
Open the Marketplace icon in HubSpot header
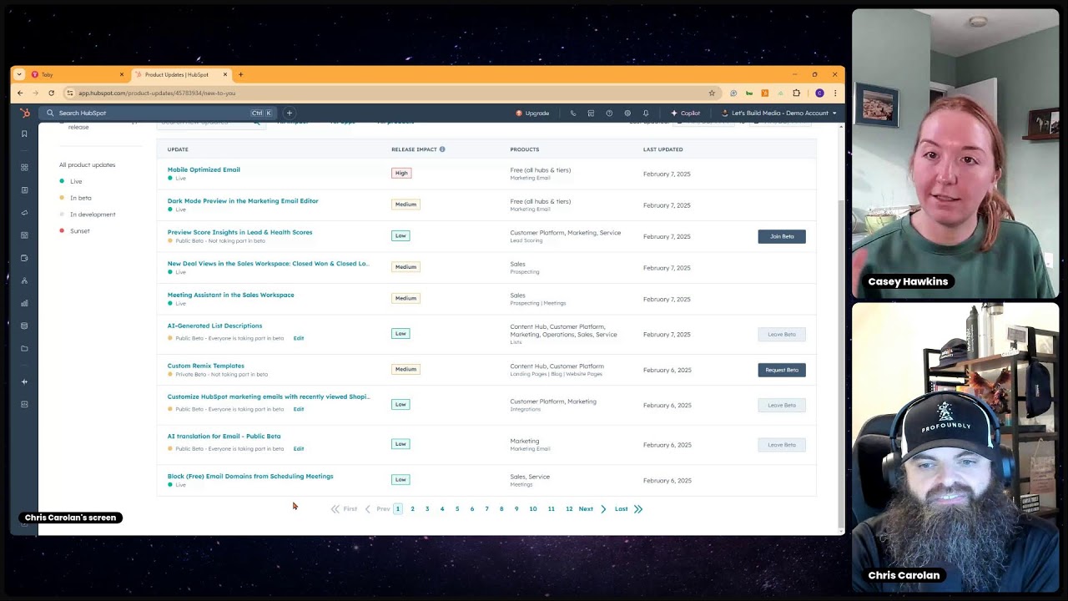pyautogui.click(x=591, y=113)
